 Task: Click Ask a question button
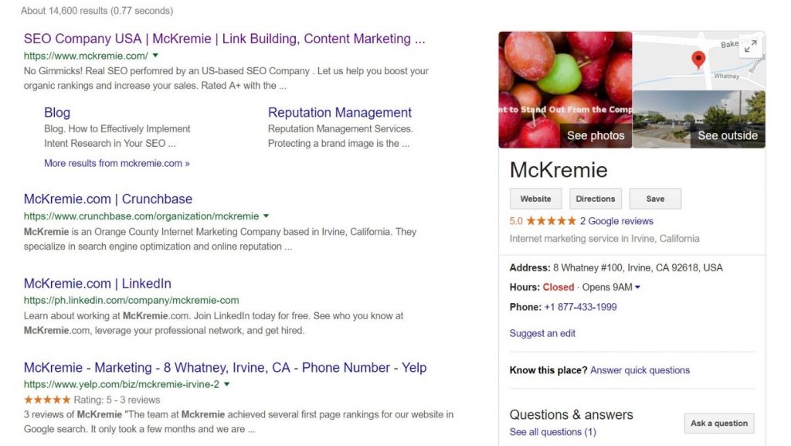(719, 424)
